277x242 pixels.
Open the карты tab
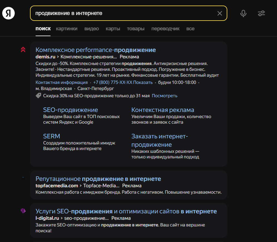point(113,29)
